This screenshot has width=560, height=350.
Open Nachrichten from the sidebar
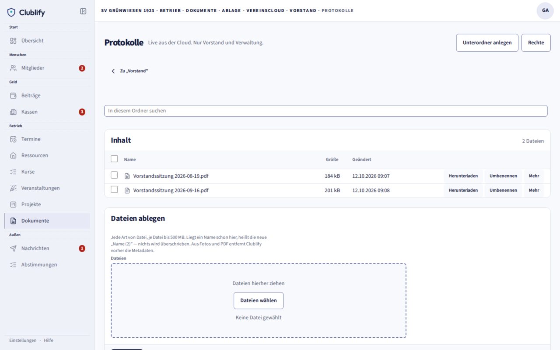coord(47,248)
